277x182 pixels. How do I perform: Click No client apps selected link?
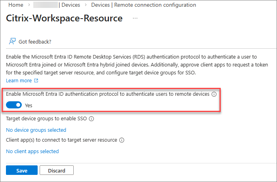point(32,151)
